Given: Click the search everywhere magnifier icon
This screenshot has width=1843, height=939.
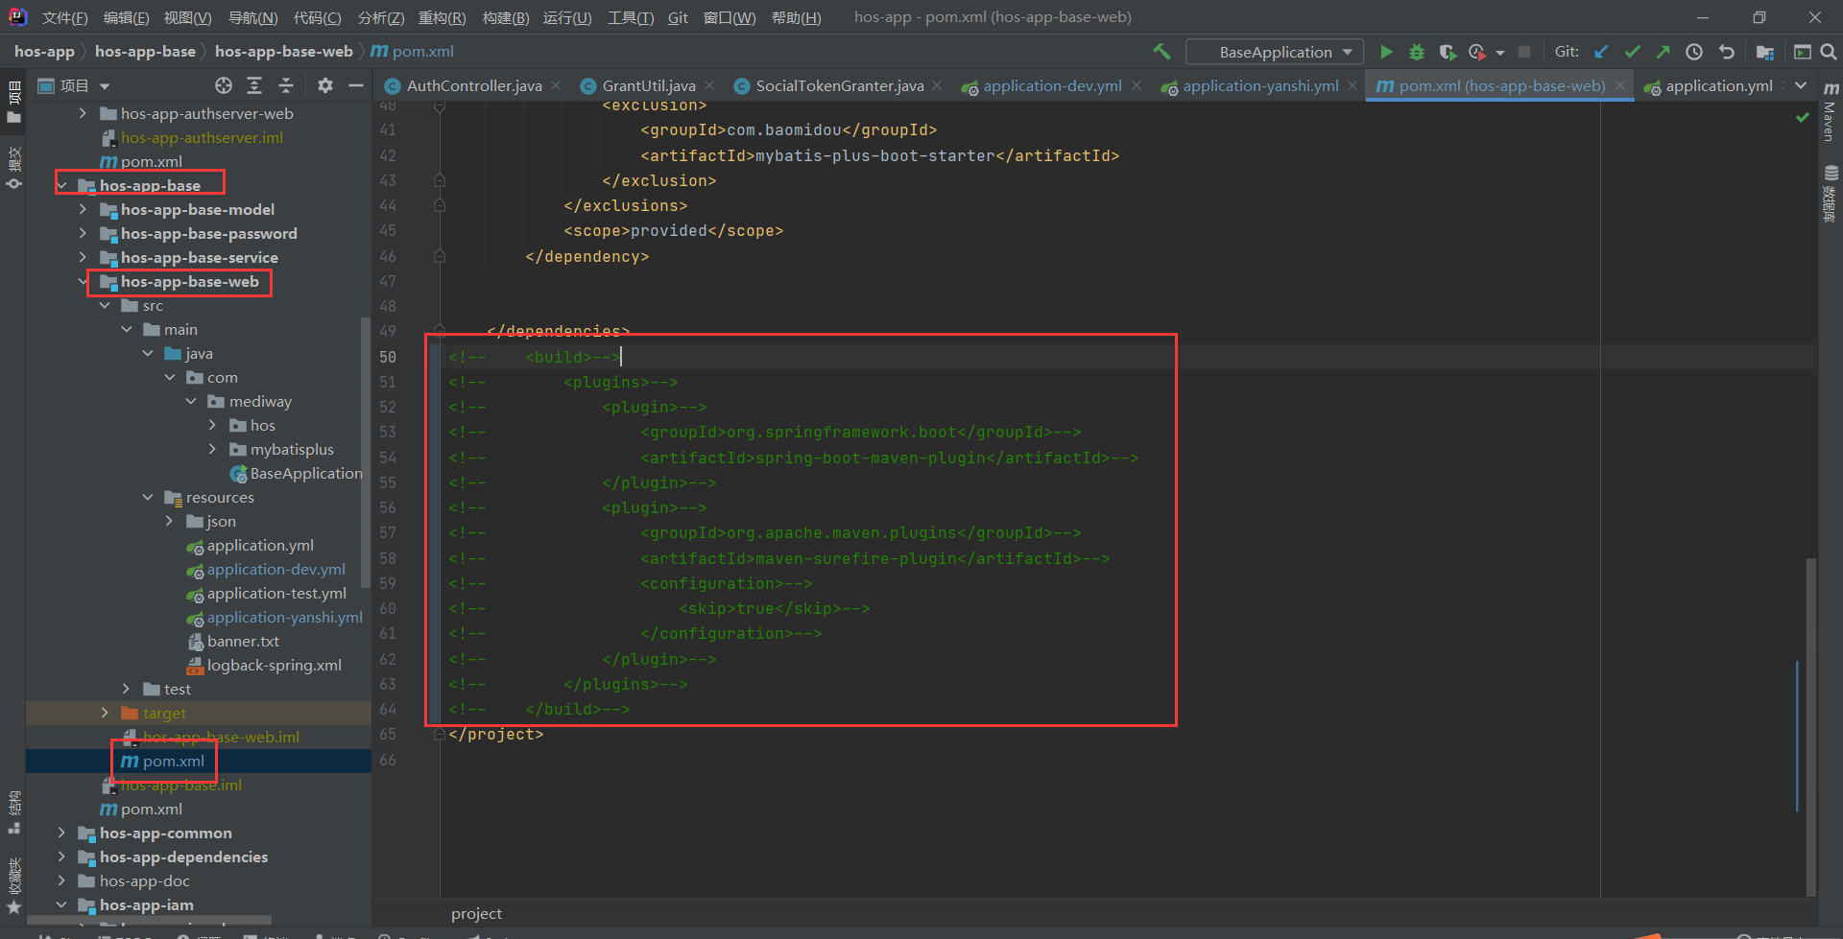Looking at the screenshot, I should pyautogui.click(x=1829, y=52).
